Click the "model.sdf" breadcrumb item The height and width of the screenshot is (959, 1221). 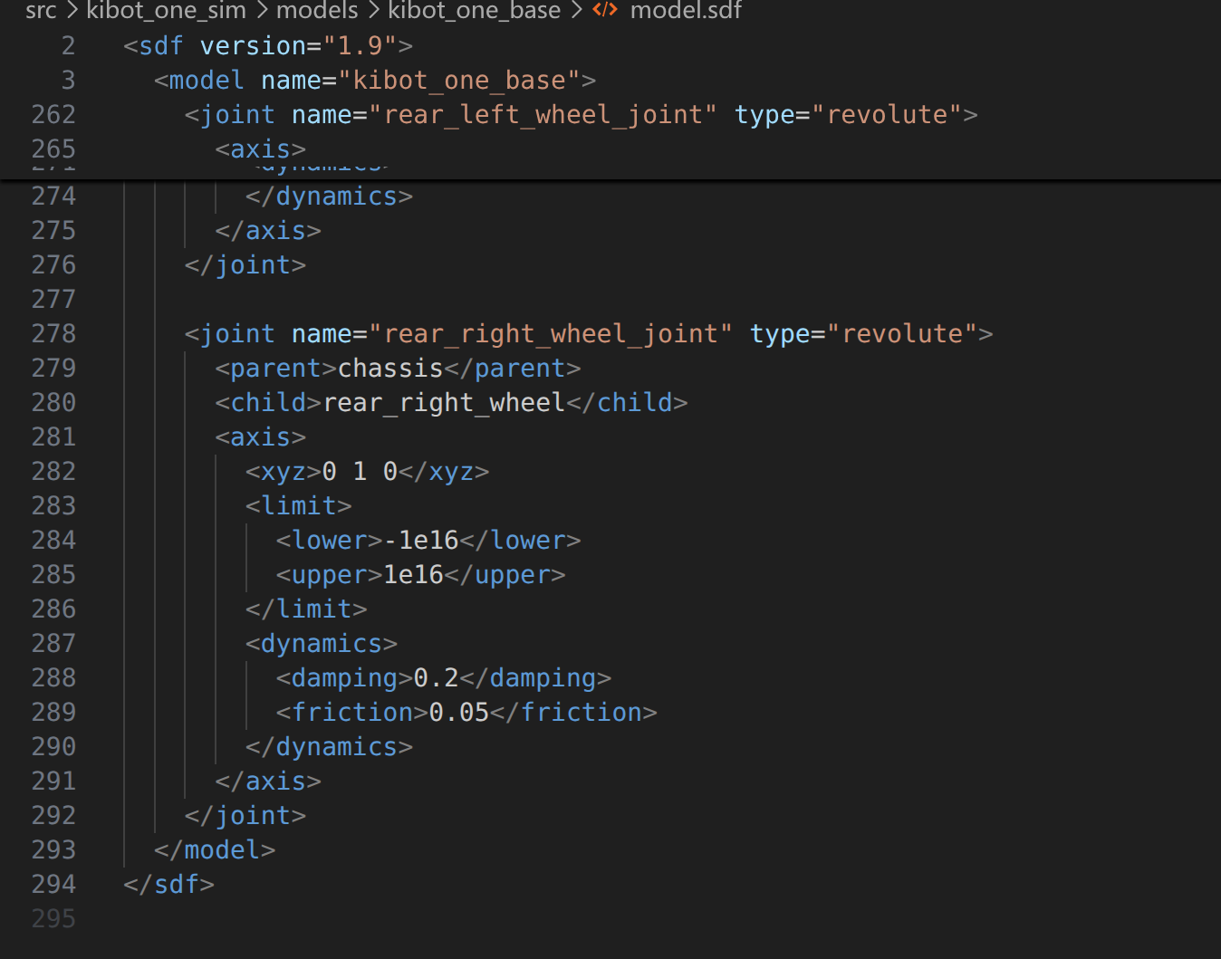click(x=686, y=10)
